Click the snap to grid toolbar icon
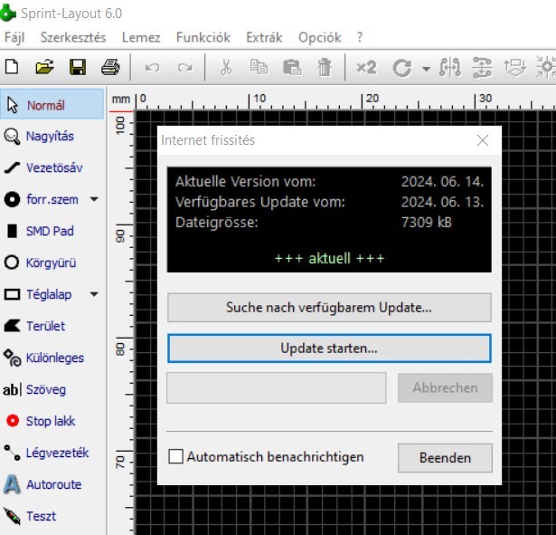 tap(546, 67)
